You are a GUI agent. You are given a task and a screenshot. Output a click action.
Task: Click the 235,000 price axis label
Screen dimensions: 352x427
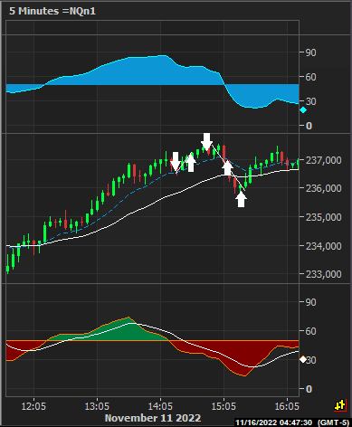[324, 217]
